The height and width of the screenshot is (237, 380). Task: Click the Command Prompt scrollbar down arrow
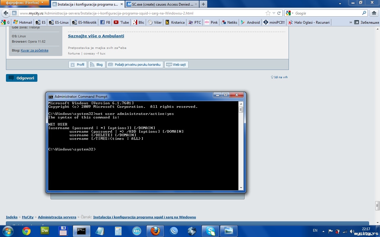[x=241, y=188]
